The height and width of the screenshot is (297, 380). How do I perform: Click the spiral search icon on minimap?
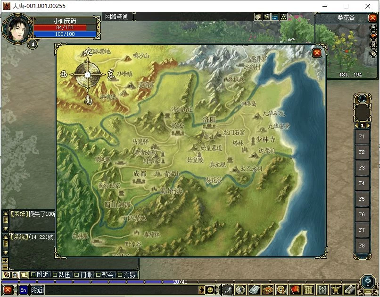[373, 45]
